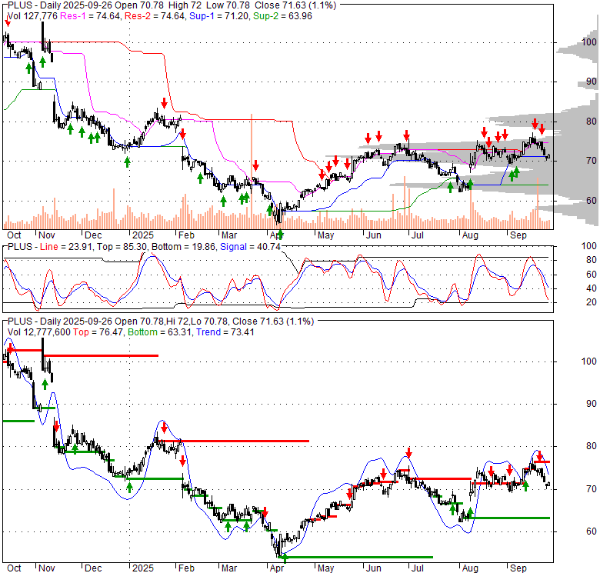Click price level 80 on the top chart
Viewport: 600px width, 573px height.
pyautogui.click(x=592, y=121)
